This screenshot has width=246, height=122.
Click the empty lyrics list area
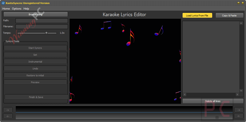(x=211, y=57)
